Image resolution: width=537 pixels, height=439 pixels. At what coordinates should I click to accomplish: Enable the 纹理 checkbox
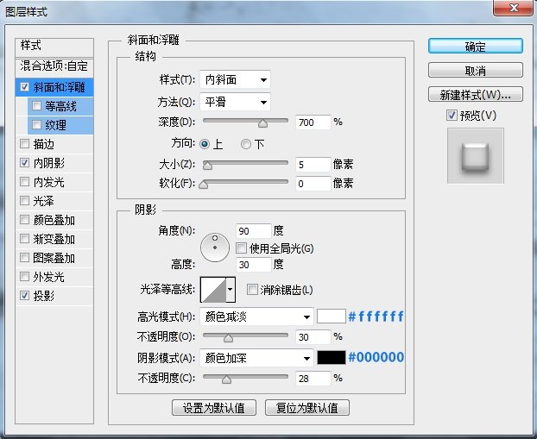click(36, 124)
